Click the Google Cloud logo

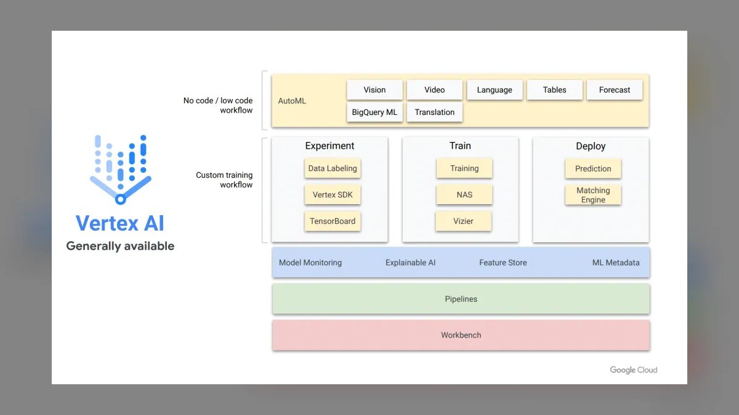[x=634, y=370]
